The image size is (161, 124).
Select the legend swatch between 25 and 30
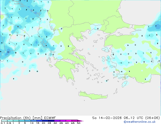click(51, 121)
